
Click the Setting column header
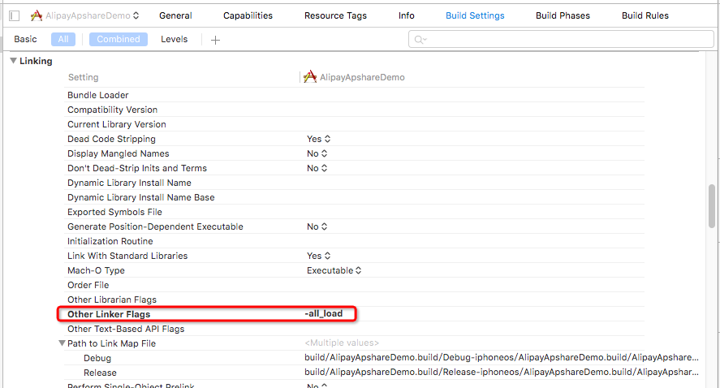coord(83,77)
